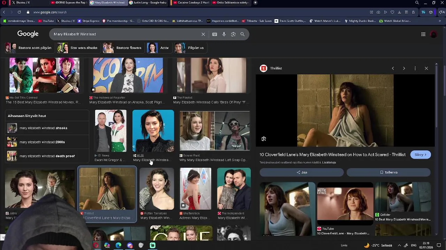The image size is (446, 250).
Task: Take a browser snapshot with camera icon
Action: click(x=378, y=12)
